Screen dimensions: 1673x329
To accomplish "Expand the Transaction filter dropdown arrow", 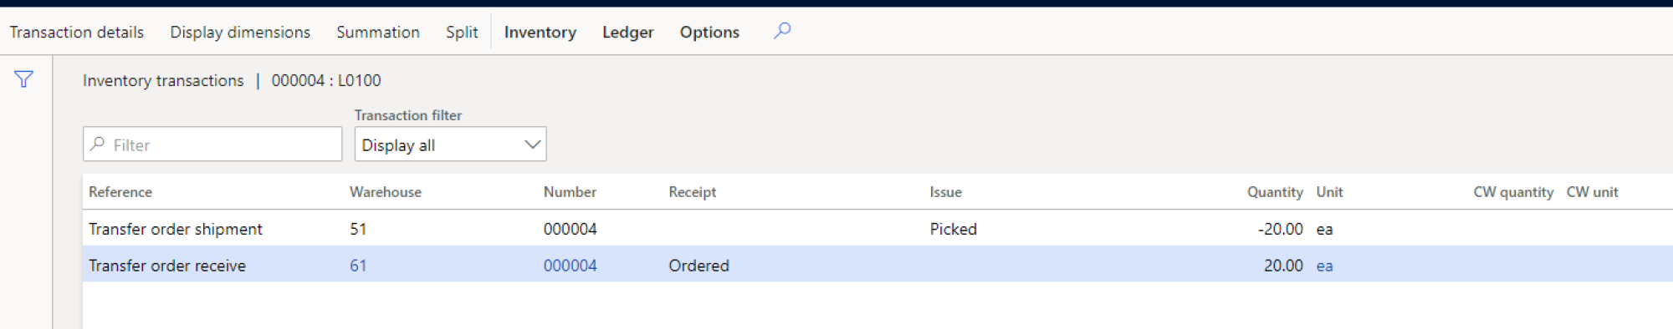I will click(532, 144).
